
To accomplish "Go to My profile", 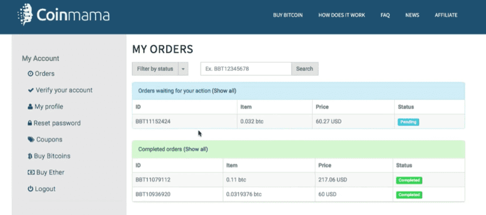I will tap(49, 107).
